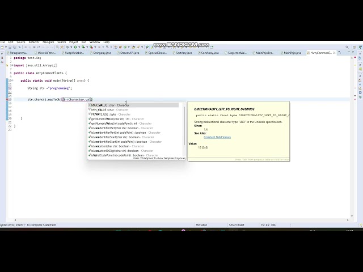Select isJavaIdentifierStart(char ch) proposal
Image resolution: width=363 pixels, height=272 pixels.
pos(133,137)
